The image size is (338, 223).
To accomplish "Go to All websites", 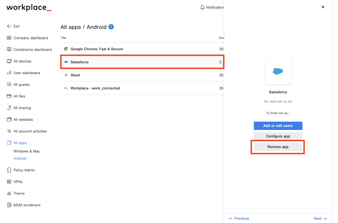I will [23, 119].
